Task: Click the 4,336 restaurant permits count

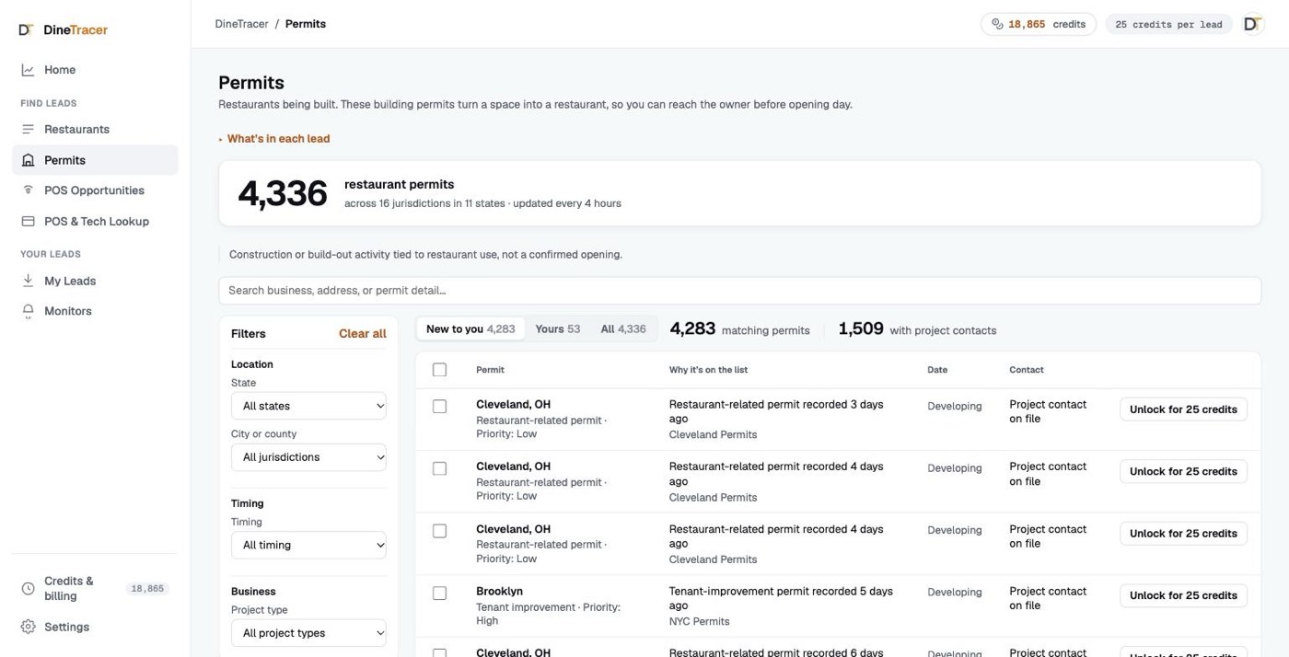Action: click(283, 193)
